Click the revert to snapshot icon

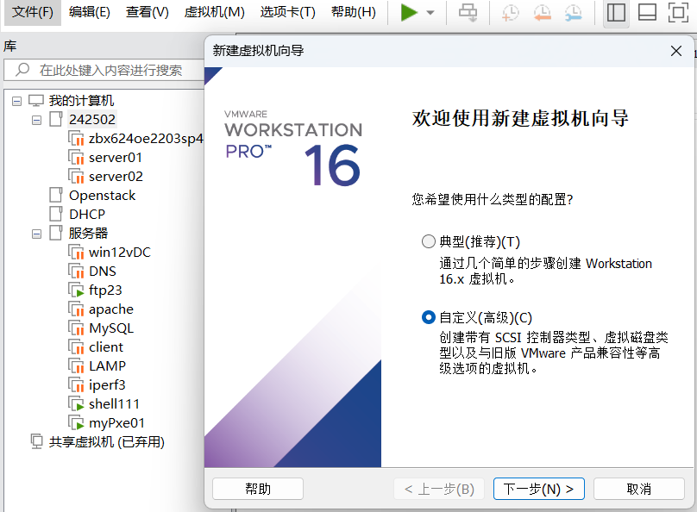point(542,12)
